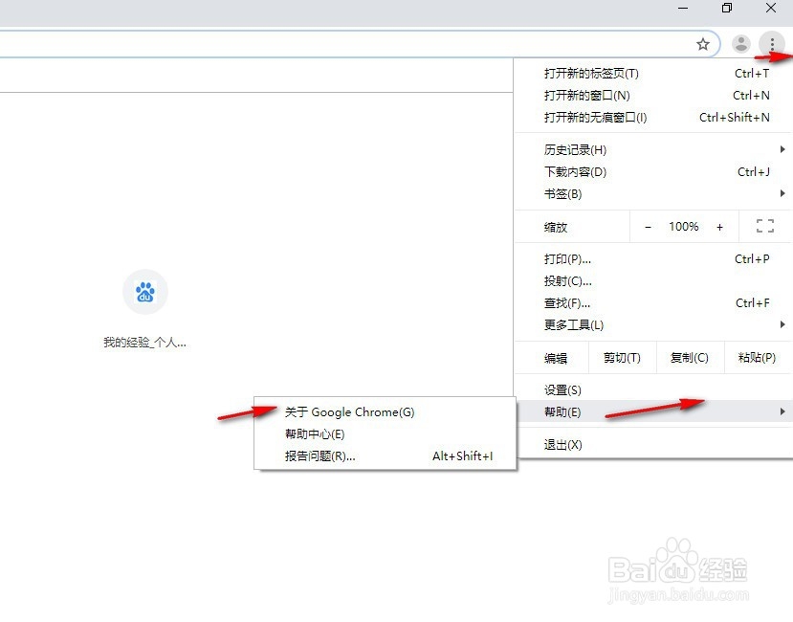The width and height of the screenshot is (793, 622).
Task: Minimize the Chrome window
Action: tap(683, 8)
